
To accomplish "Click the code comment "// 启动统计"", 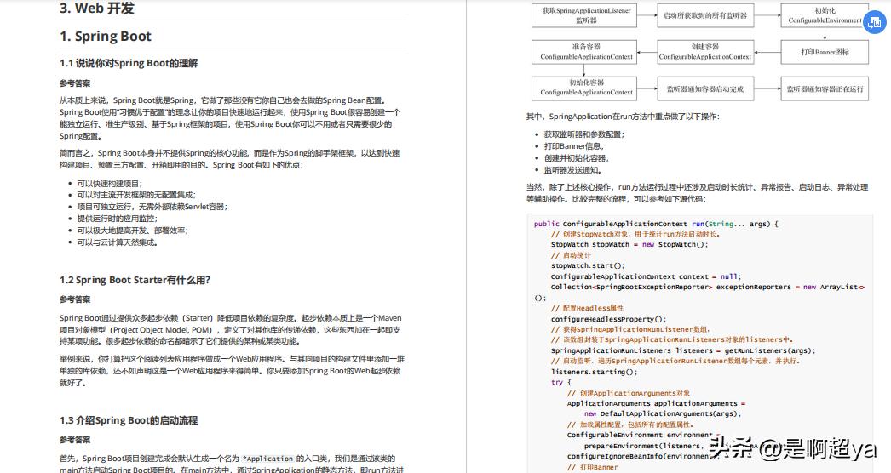I will click(x=571, y=255).
